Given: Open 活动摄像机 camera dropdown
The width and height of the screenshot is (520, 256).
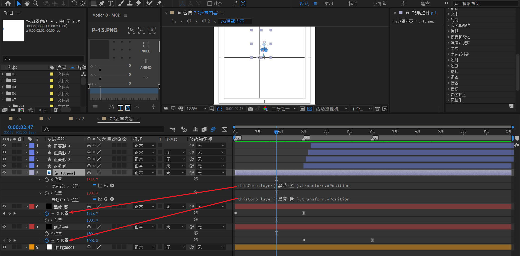Looking at the screenshot, I should tap(331, 109).
